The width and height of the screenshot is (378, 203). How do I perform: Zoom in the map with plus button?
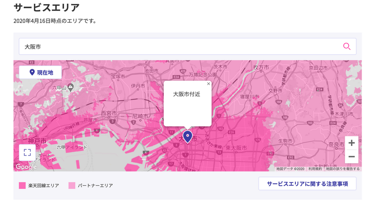coord(351,143)
